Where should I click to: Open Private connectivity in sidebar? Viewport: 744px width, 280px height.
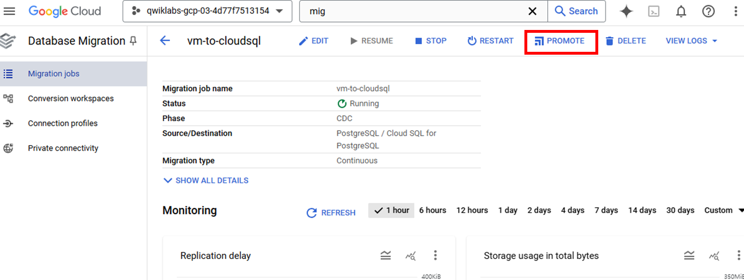pos(73,148)
